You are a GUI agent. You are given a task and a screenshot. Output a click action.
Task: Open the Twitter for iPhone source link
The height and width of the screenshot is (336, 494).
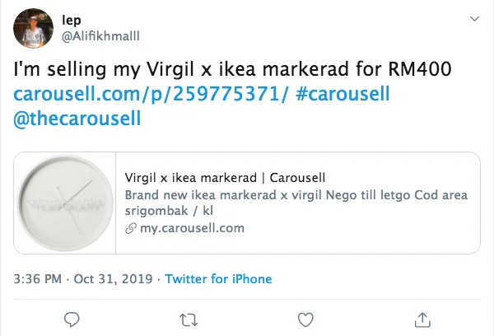pos(218,279)
